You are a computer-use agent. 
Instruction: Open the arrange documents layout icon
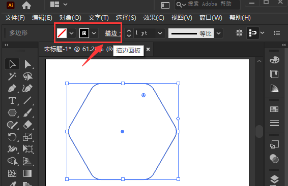(x=55, y=4)
